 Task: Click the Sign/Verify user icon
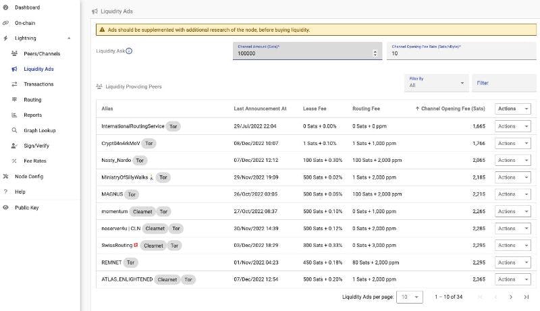[x=14, y=146]
